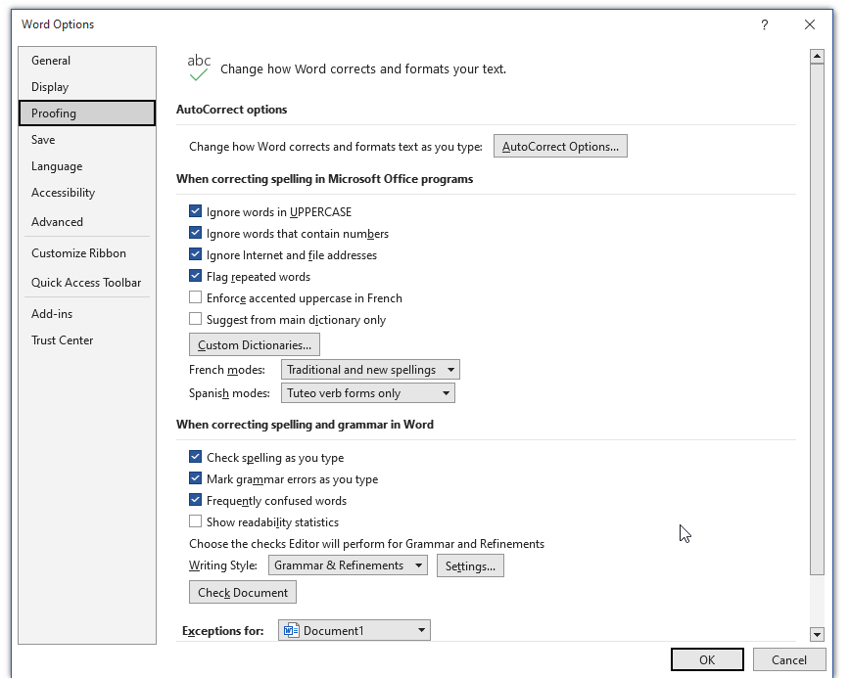Viewport: 850px width, 678px height.
Task: Expand the Spanish modes dropdown
Action: point(367,393)
